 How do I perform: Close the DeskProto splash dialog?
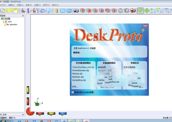(145, 26)
